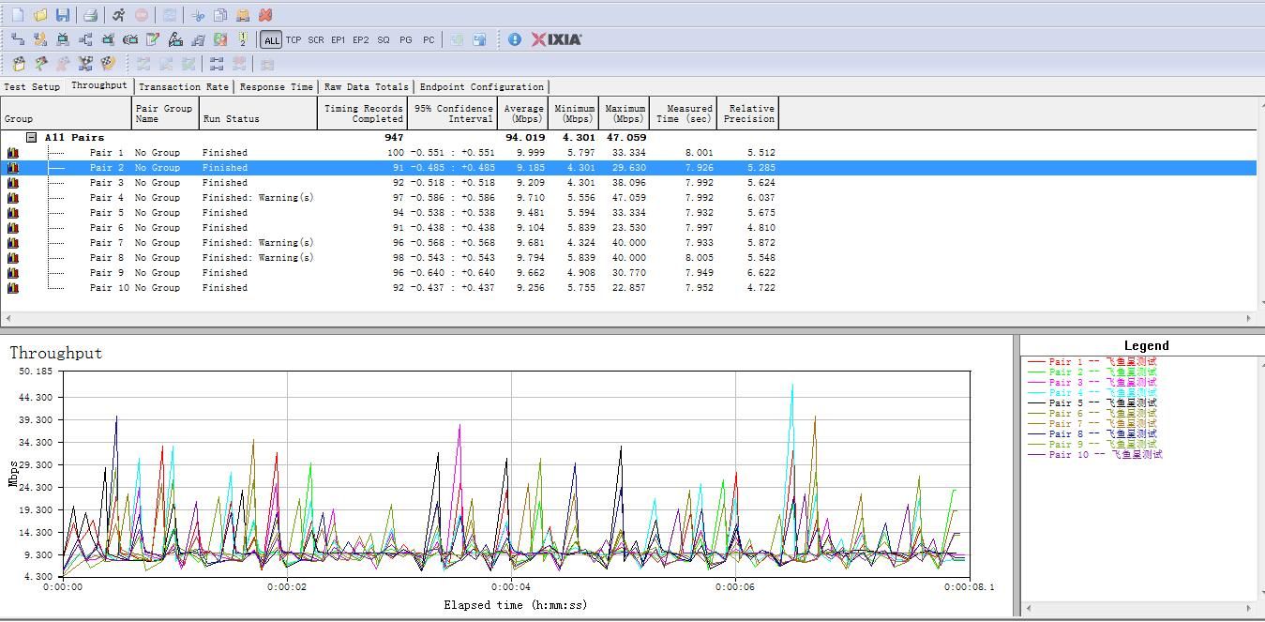Click the bar chart icon of Pair 4

click(13, 198)
